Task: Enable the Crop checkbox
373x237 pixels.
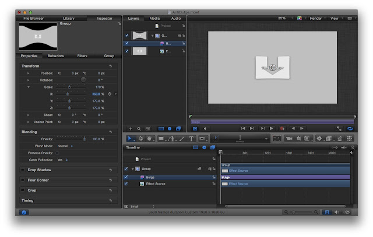Action: pos(23,190)
